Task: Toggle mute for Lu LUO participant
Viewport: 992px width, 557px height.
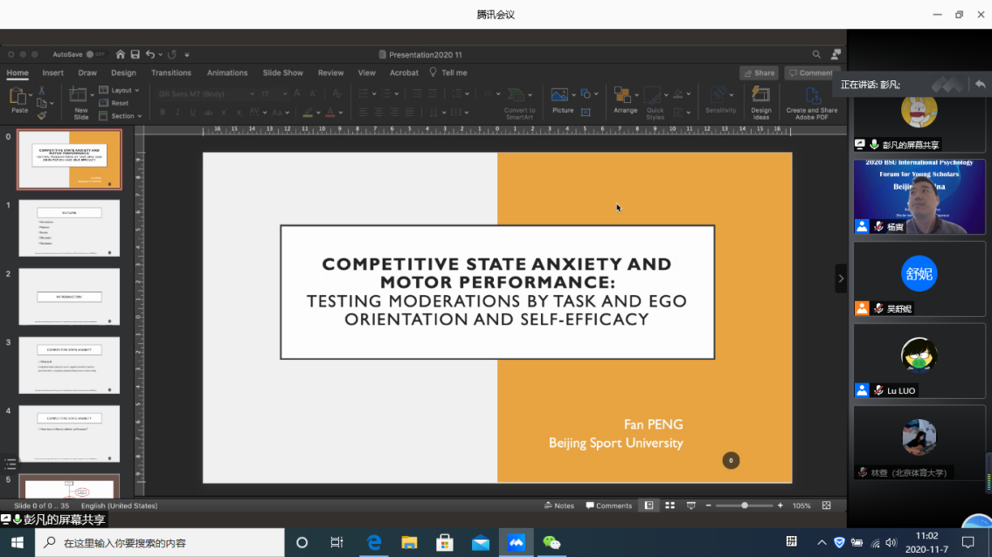Action: [878, 391]
